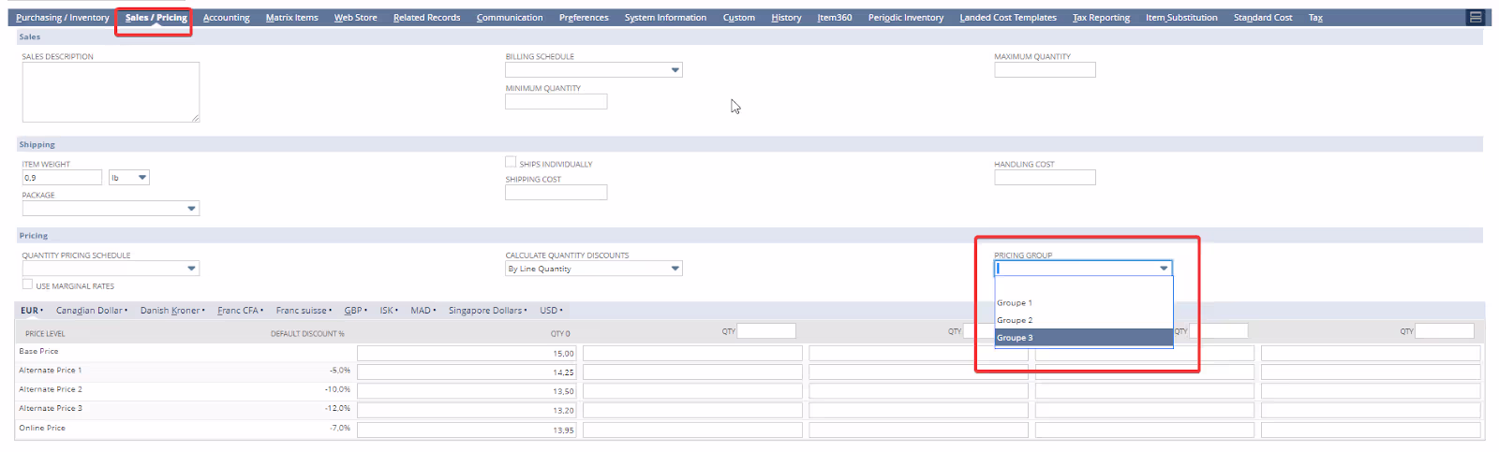The height and width of the screenshot is (452, 1499).
Task: Click the Minimum Quantity field
Action: click(x=556, y=101)
